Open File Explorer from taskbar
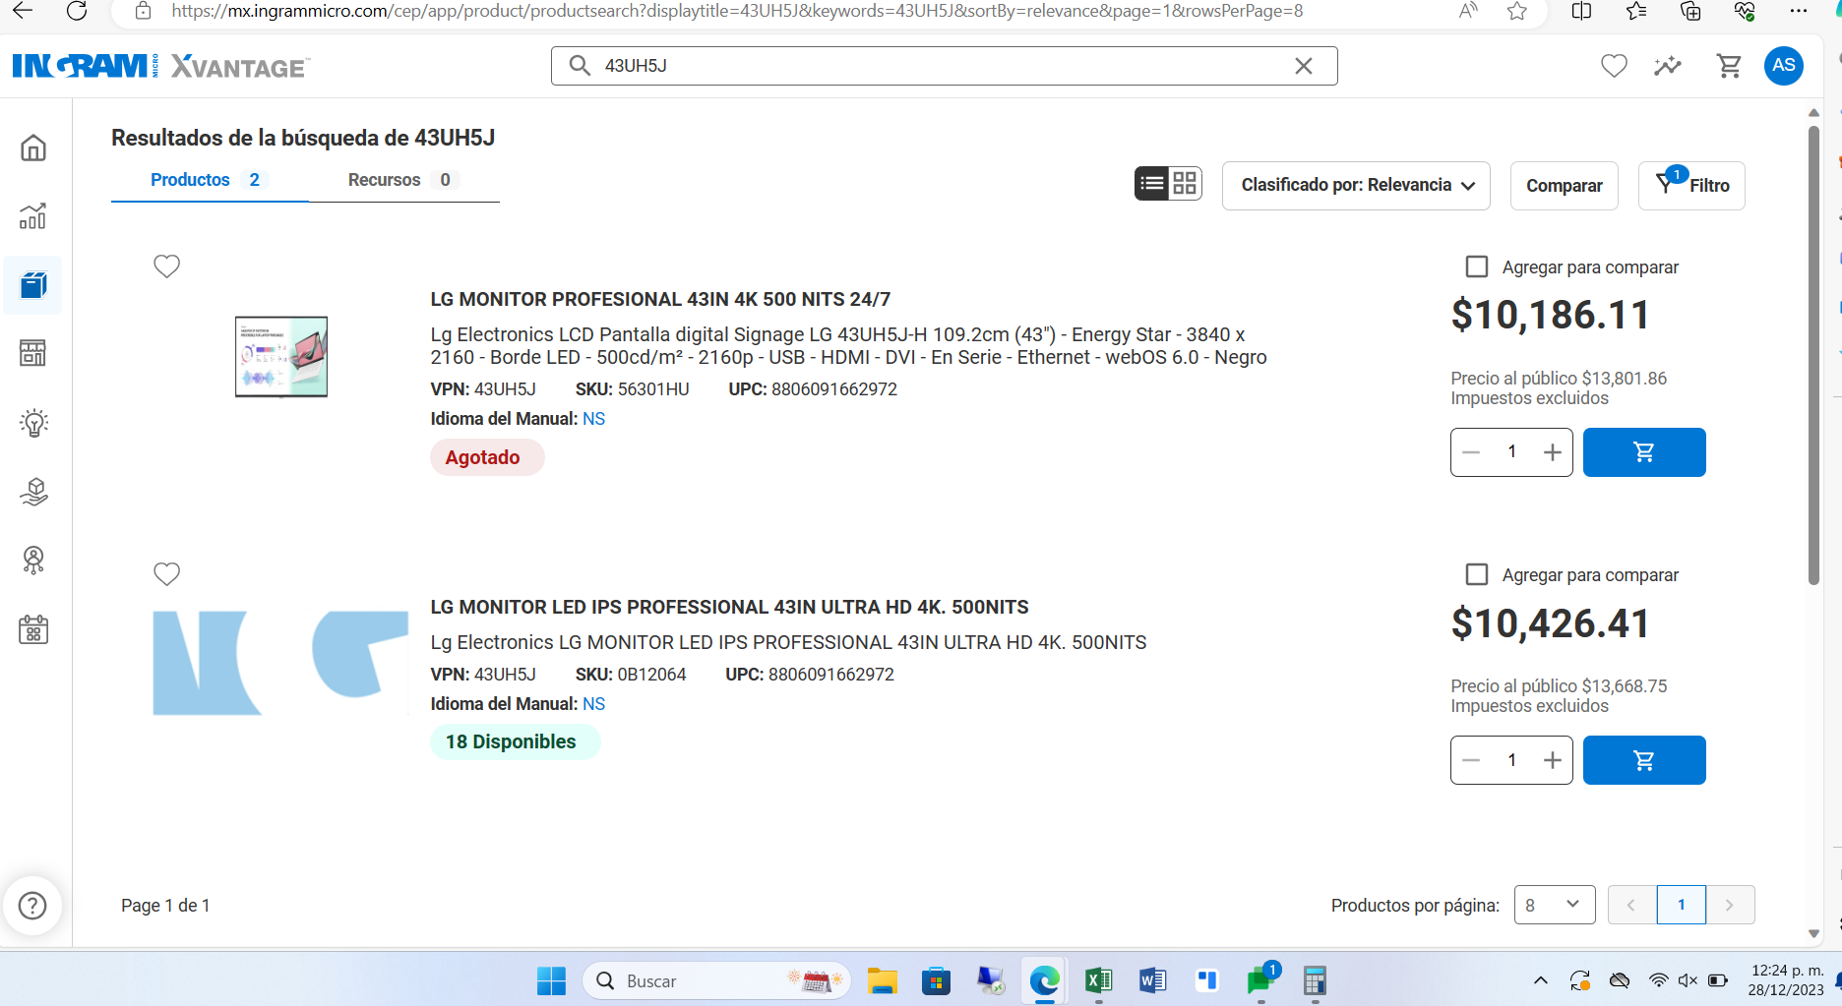The width and height of the screenshot is (1842, 1006). [x=882, y=980]
